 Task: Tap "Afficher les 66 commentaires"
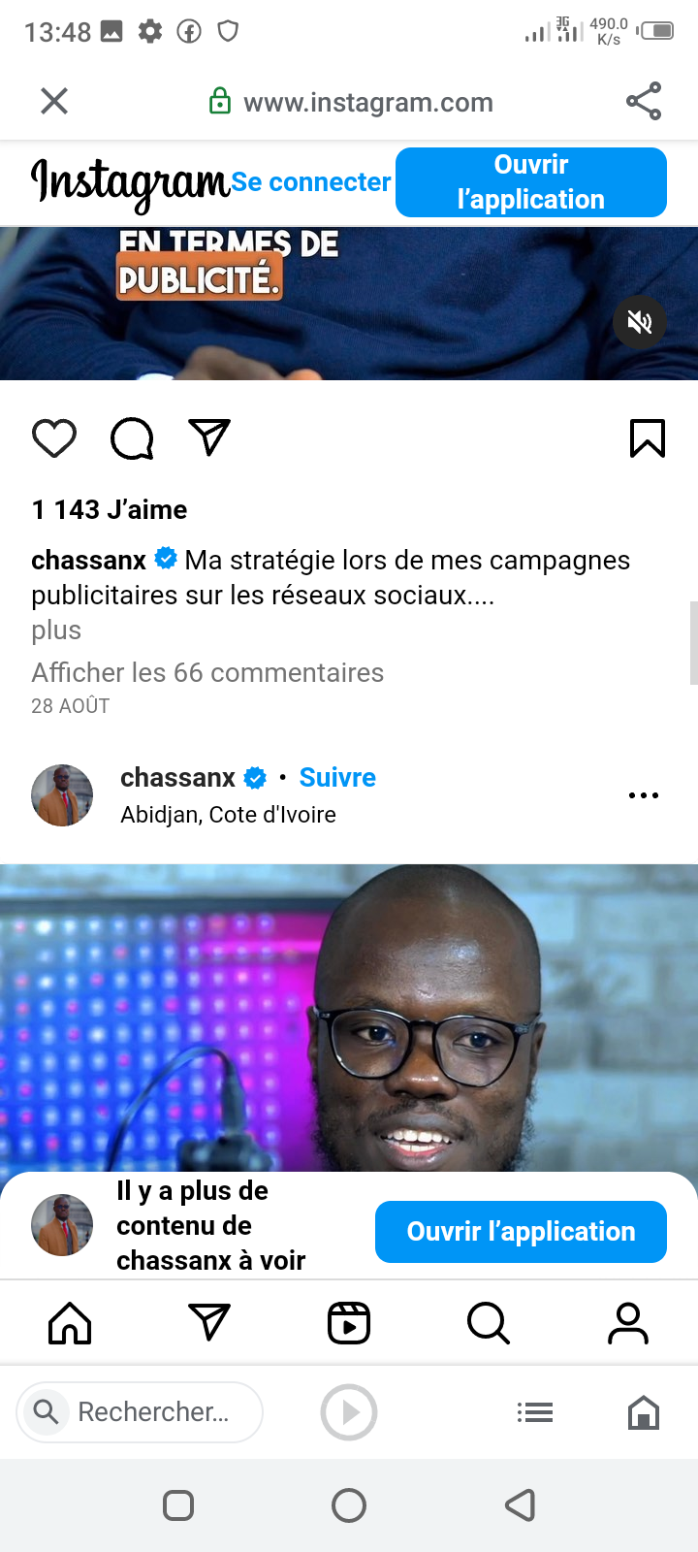pyautogui.click(x=207, y=672)
